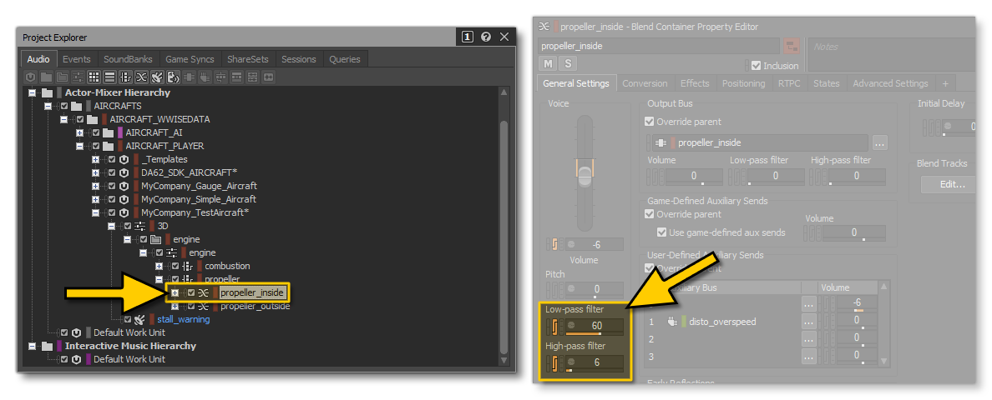Click the red shared-object icon beside name field
The image size is (992, 400).
pyautogui.click(x=791, y=46)
